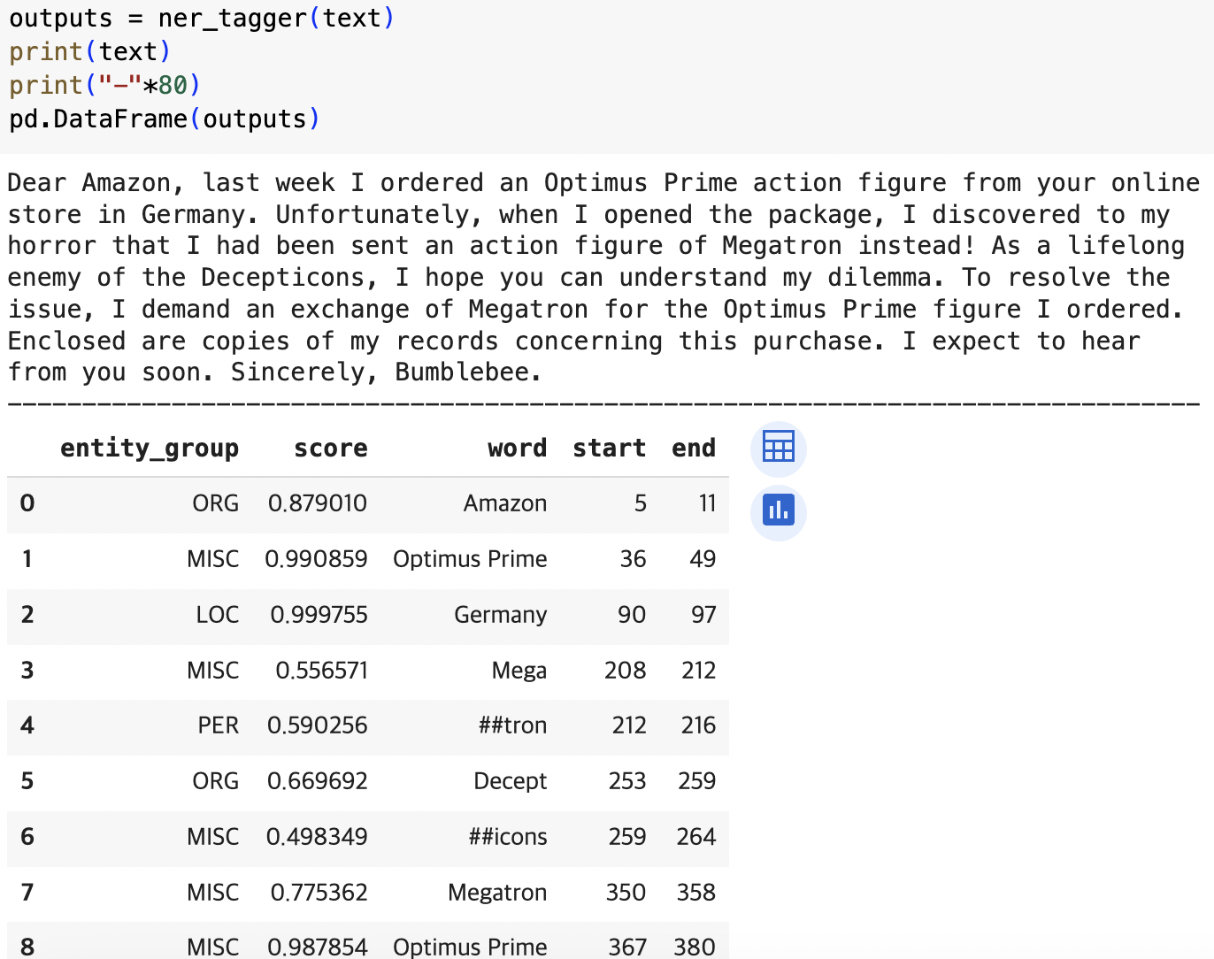Select score value 0.669692
The image size is (1214, 959).
coord(318,781)
